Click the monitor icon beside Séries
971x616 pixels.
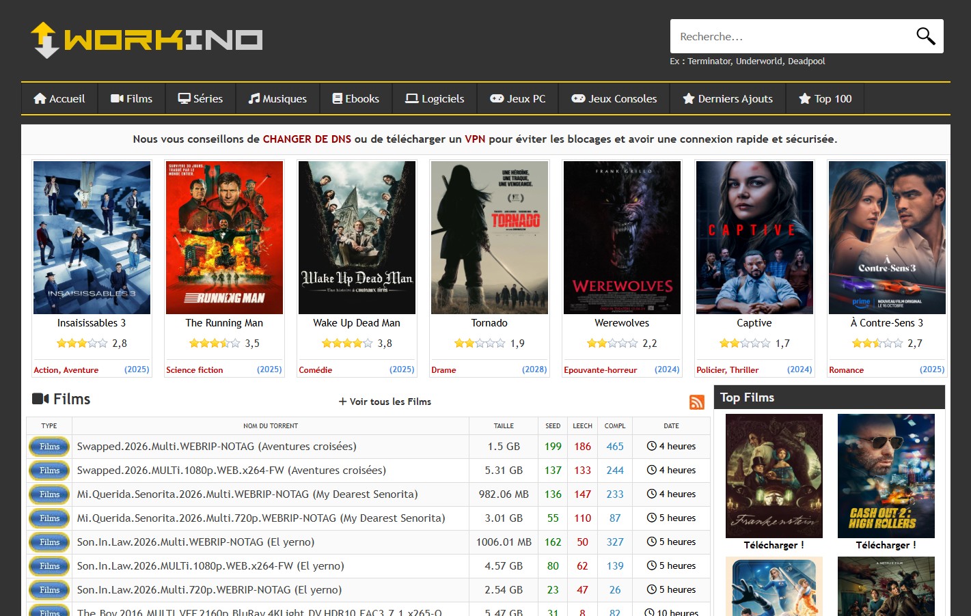pyautogui.click(x=184, y=98)
